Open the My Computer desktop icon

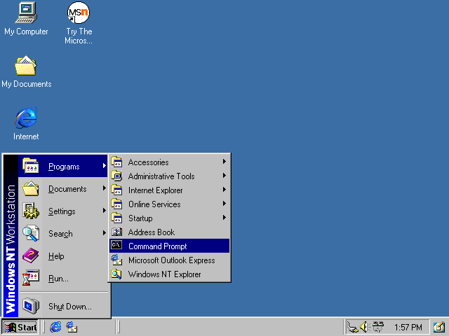(26, 13)
